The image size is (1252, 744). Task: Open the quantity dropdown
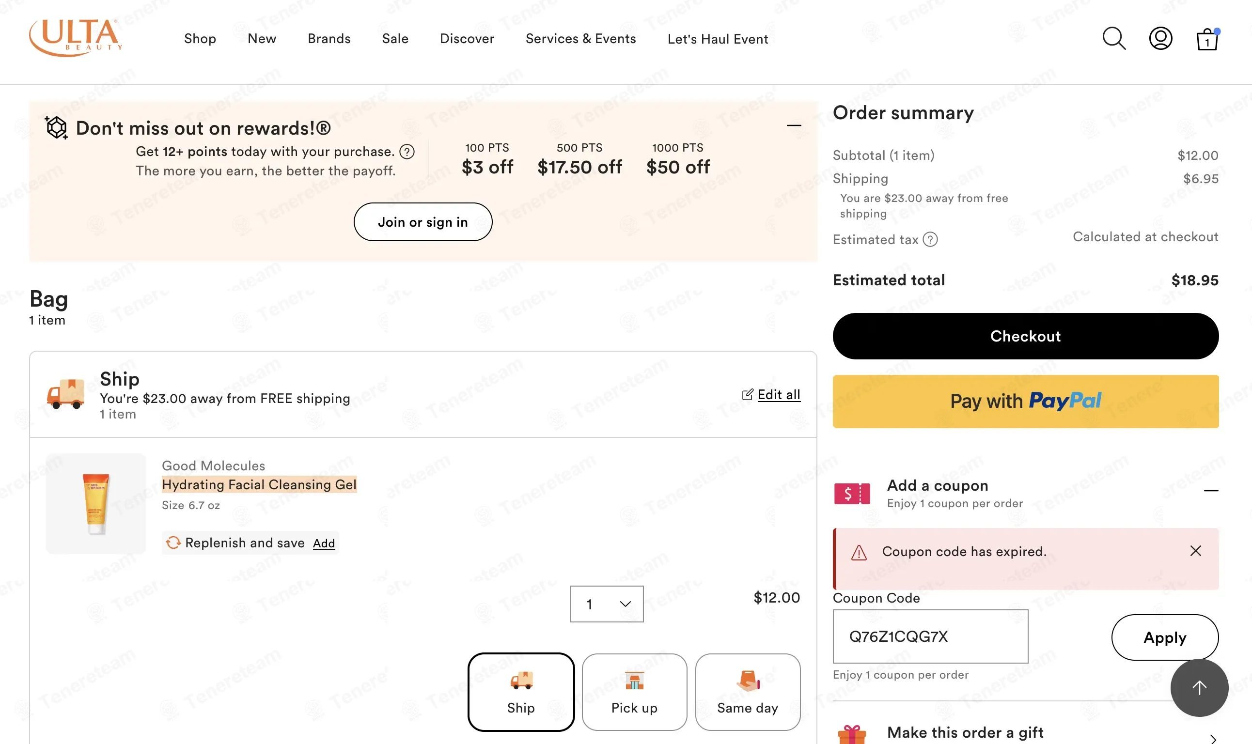pyautogui.click(x=607, y=604)
